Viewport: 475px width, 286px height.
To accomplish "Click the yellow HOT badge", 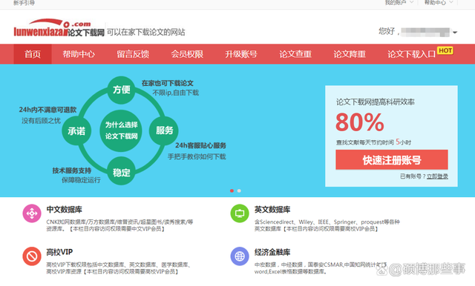I will pyautogui.click(x=445, y=50).
